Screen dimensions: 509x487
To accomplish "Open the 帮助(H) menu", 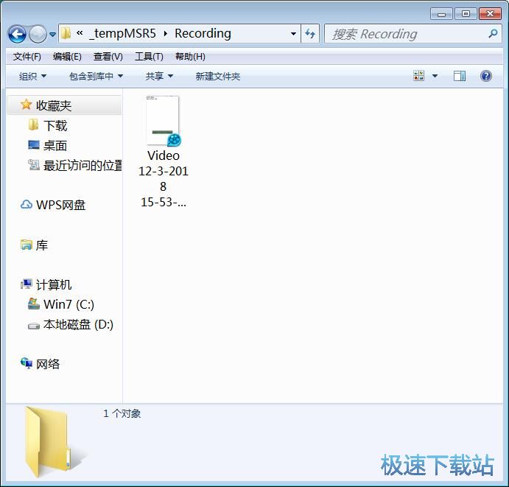I will point(190,57).
